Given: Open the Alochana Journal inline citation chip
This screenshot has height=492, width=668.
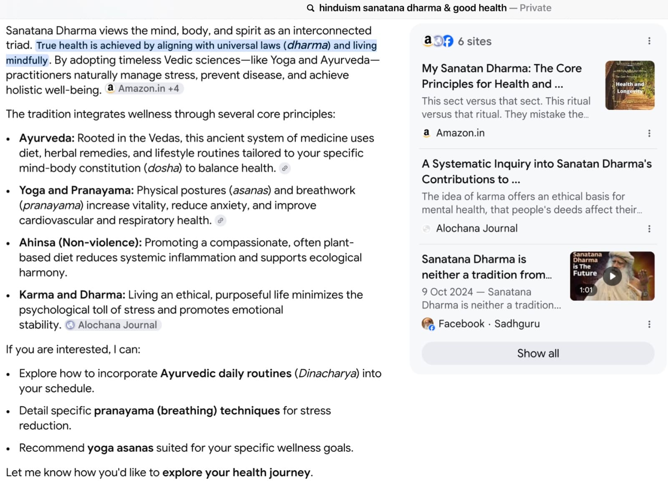Looking at the screenshot, I should [x=113, y=325].
